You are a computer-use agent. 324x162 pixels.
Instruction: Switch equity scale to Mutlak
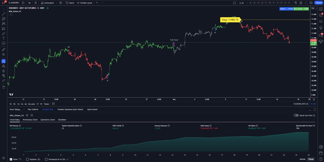click(302, 159)
